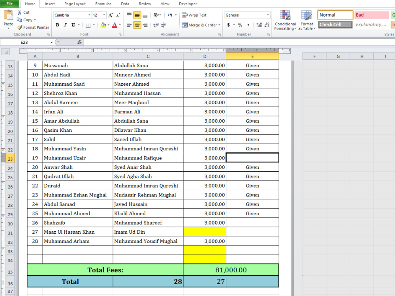
Task: Apply Percent Style format
Action: click(x=240, y=25)
